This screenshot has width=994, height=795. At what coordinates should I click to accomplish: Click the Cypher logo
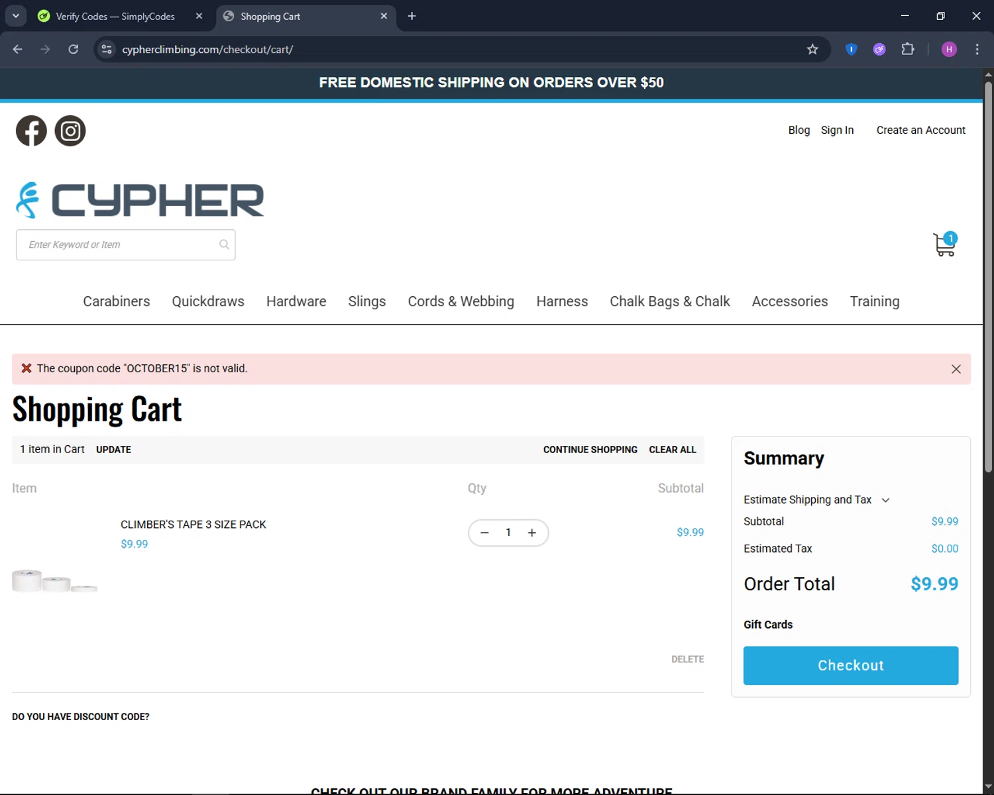140,200
